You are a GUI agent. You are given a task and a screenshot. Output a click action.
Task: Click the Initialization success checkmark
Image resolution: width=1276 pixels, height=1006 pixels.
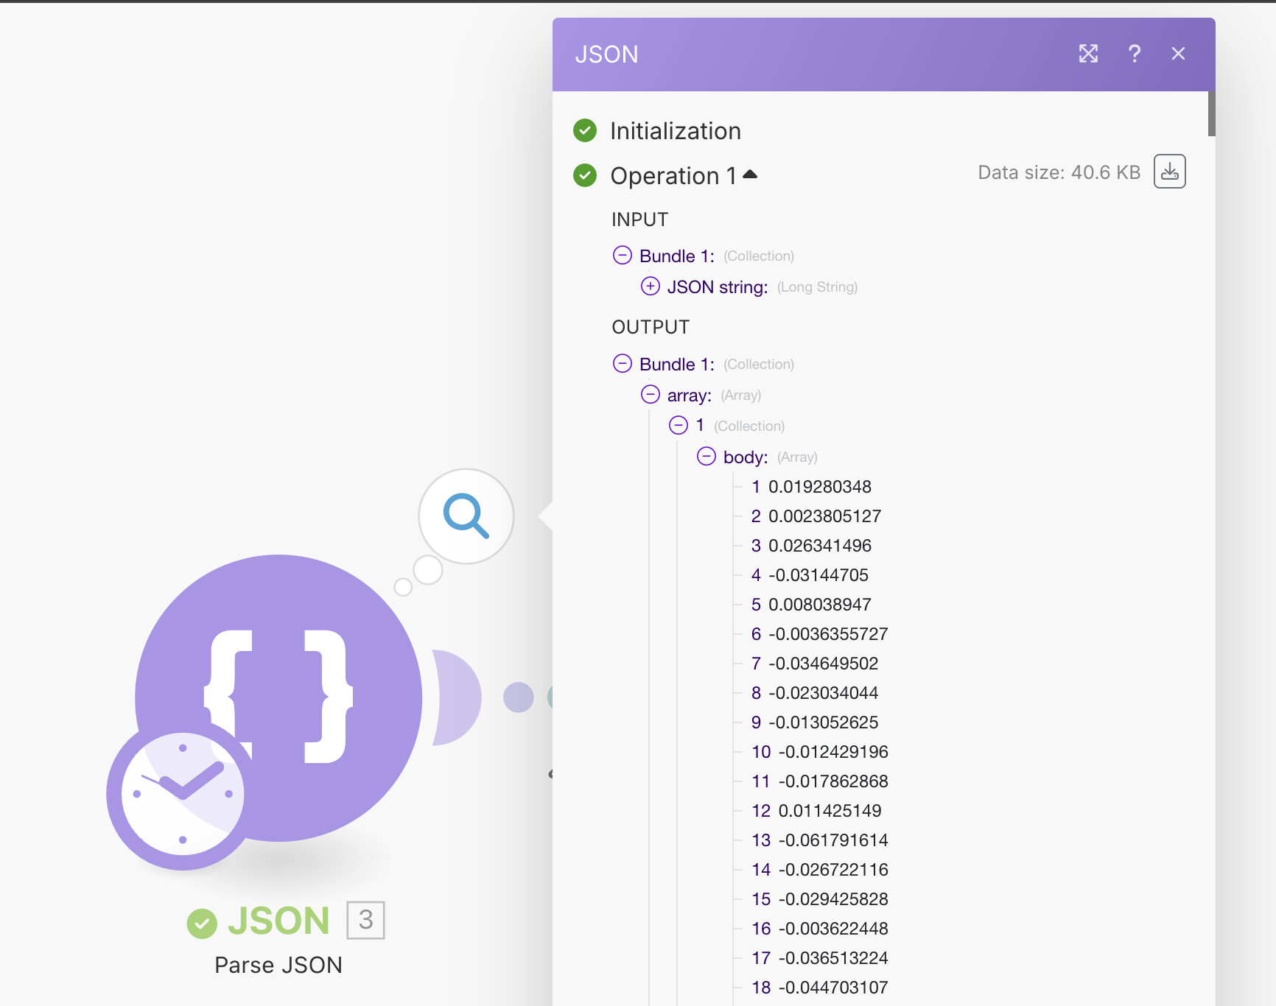pos(584,130)
